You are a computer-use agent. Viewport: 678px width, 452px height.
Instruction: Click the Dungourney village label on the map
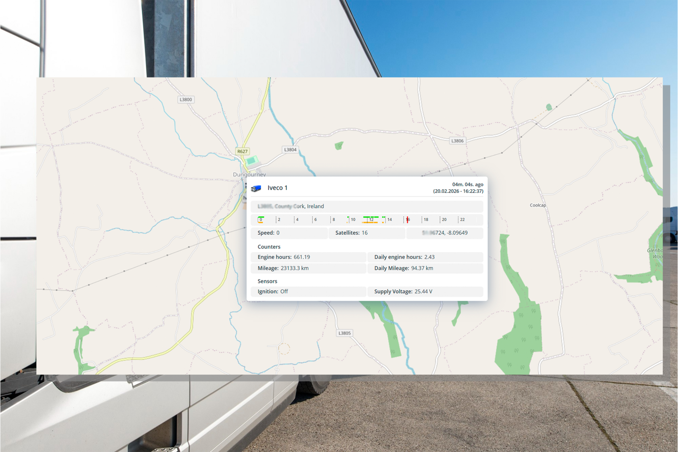(249, 174)
